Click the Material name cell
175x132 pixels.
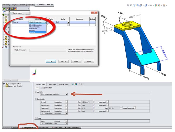(21, 22)
